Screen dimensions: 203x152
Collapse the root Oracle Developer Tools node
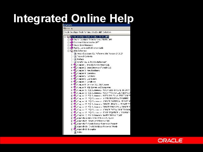(x=65, y=37)
